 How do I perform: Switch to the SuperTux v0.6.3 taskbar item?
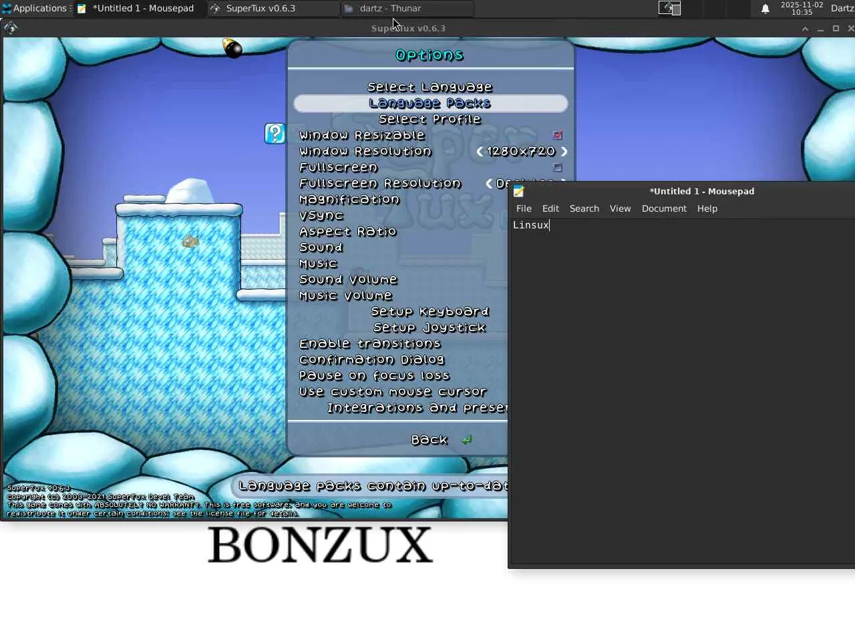tap(273, 9)
